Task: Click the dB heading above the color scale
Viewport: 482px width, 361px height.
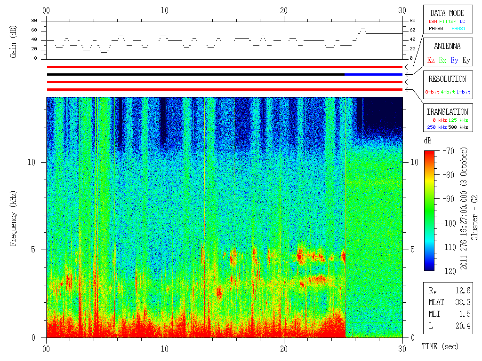Action: pos(427,141)
